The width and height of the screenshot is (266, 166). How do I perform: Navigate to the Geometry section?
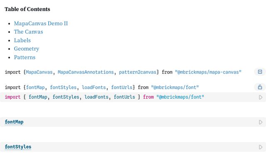[26, 49]
